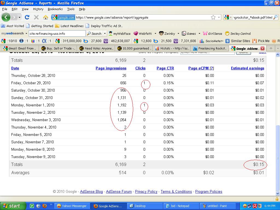Click the SocioMeter chart icon
The image size is (280, 210).
202,41
